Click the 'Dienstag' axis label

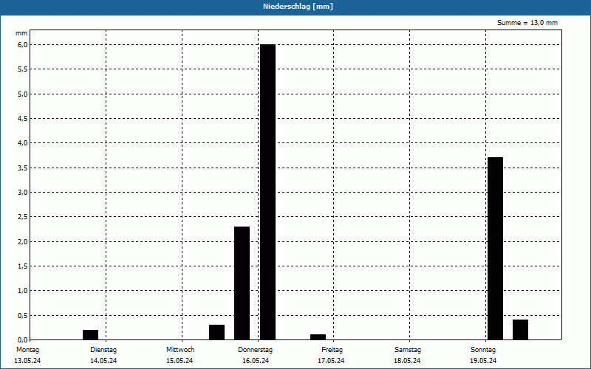tap(103, 350)
